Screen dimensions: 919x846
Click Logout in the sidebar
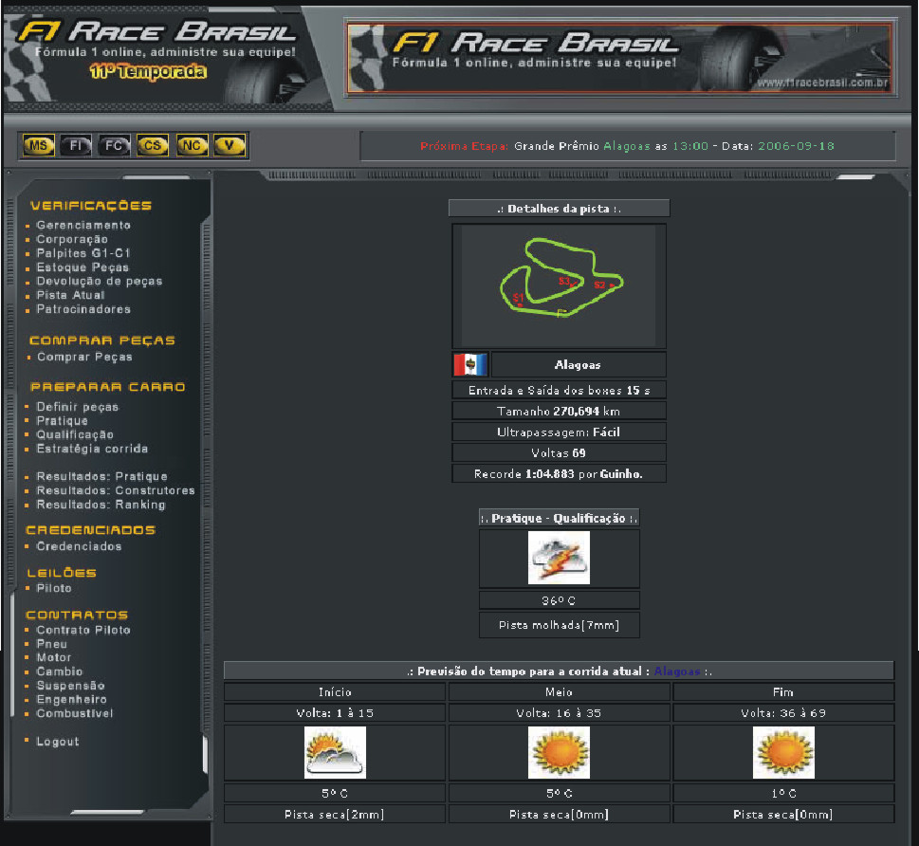click(57, 742)
